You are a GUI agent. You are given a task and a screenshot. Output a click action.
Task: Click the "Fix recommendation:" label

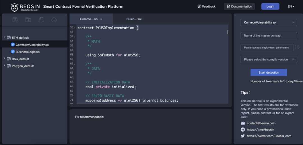tap(89, 117)
